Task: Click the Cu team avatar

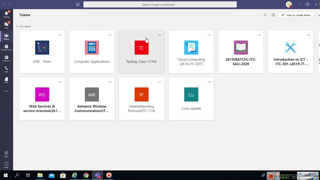Action: click(191, 94)
